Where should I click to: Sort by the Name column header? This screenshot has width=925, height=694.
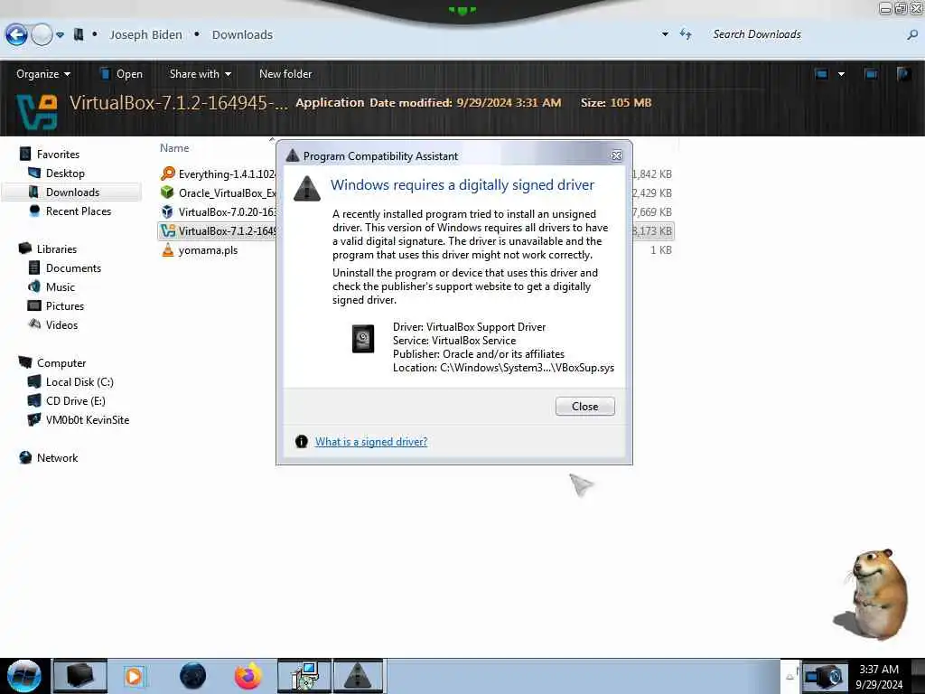tap(174, 148)
